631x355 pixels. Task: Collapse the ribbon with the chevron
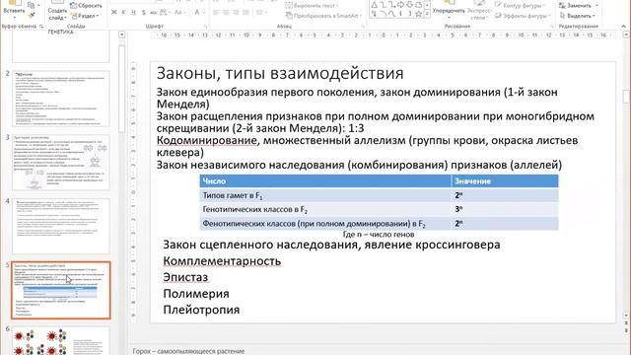point(624,27)
